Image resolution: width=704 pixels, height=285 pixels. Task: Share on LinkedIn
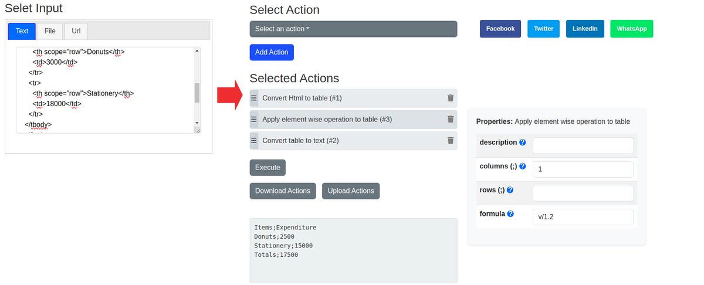pos(585,29)
